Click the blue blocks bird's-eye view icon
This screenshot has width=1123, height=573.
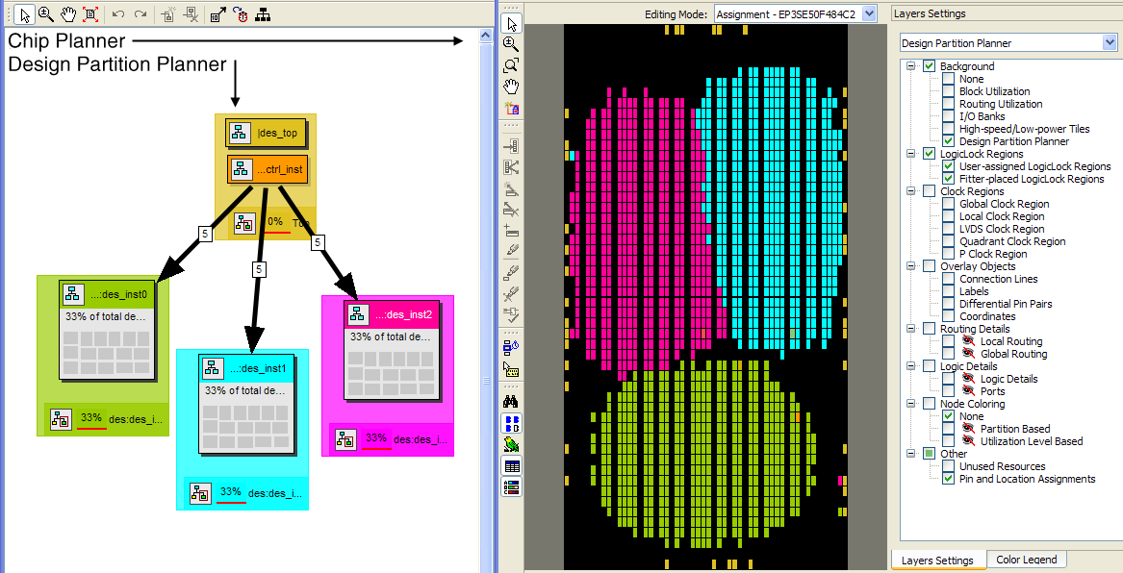511,423
